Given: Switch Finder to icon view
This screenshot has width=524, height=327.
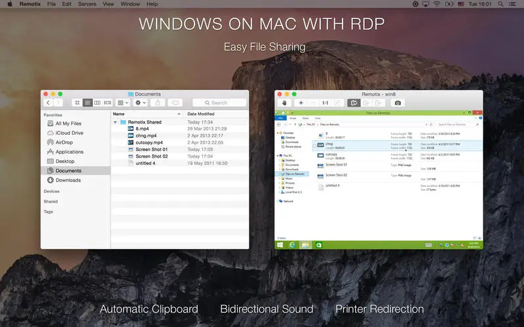Looking at the screenshot, I should pos(77,103).
